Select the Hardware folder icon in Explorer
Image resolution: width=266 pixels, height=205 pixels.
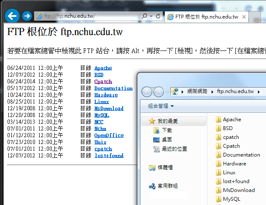tap(218, 164)
